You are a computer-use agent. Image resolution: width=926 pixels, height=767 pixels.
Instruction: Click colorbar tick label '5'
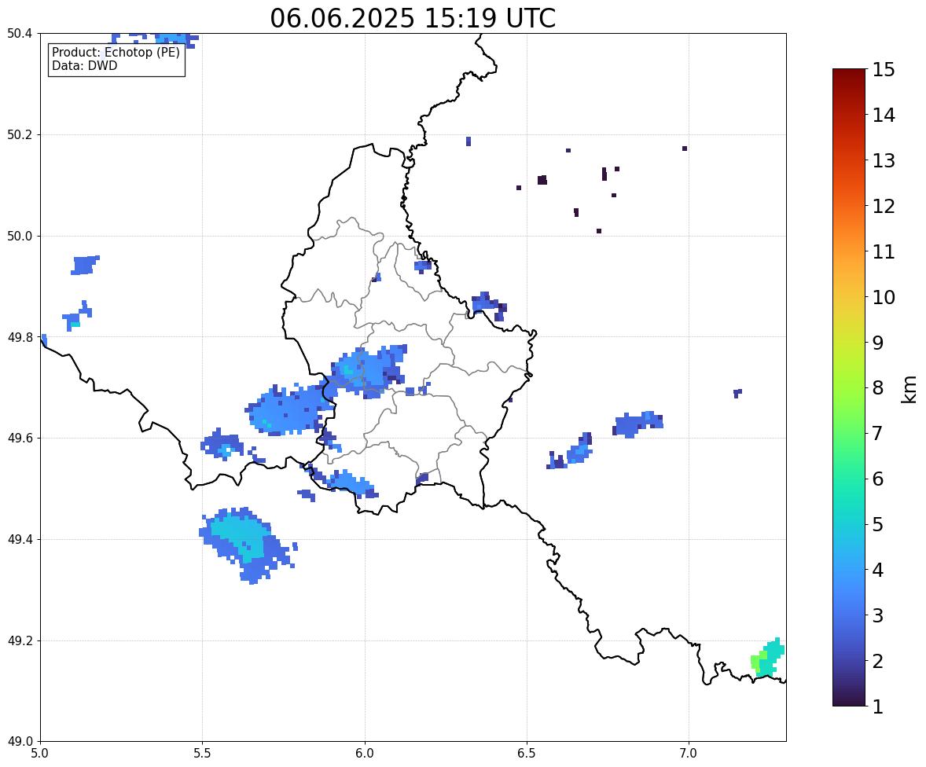click(878, 524)
